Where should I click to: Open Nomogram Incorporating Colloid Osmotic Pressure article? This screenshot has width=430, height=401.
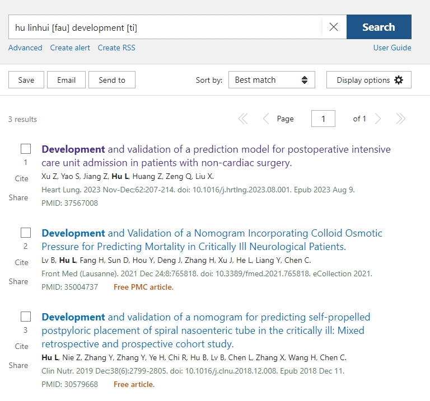pos(212,240)
